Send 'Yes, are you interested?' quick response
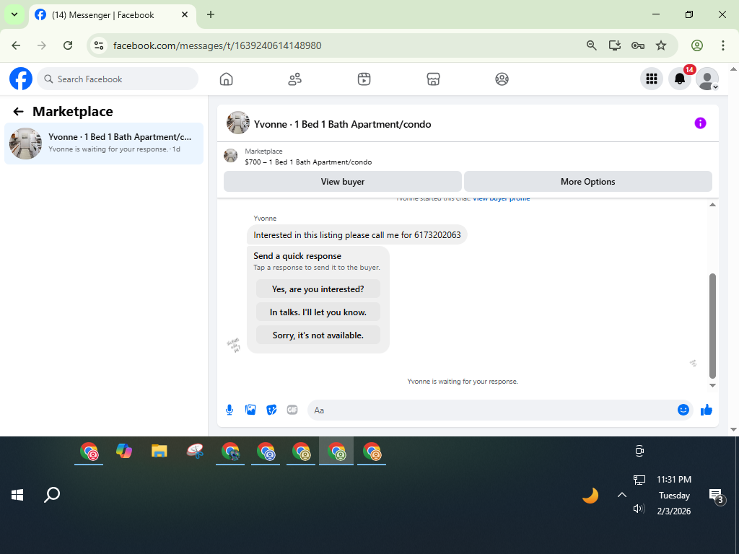The height and width of the screenshot is (554, 739). pyautogui.click(x=318, y=289)
